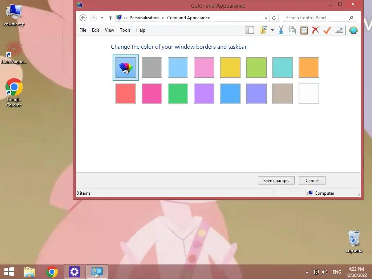This screenshot has height=279, width=372.
Task: Select the компютер desktop icon
Action: [x=14, y=15]
